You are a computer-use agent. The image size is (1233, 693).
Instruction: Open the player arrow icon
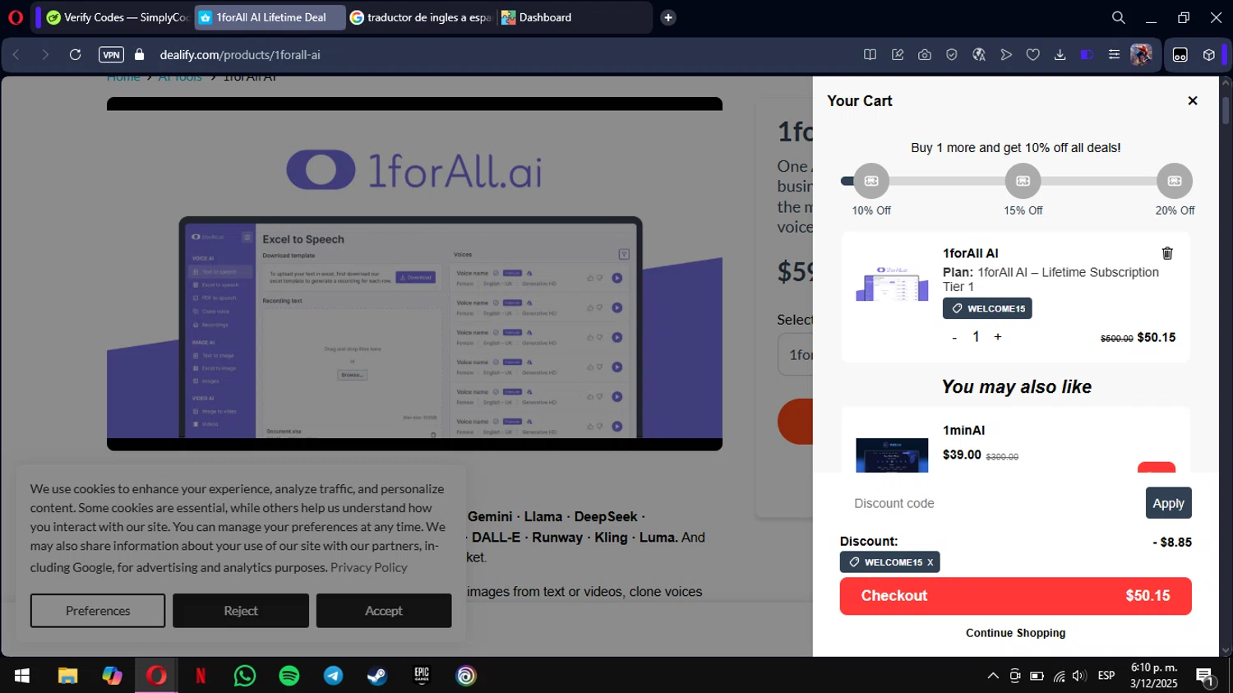tap(1006, 54)
